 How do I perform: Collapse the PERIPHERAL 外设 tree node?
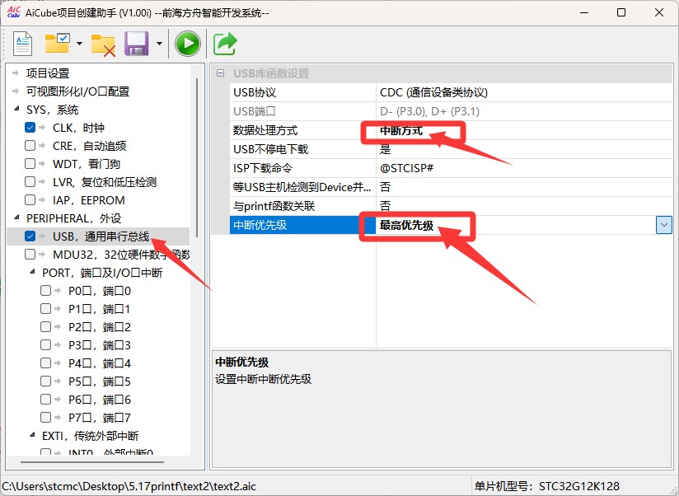click(16, 218)
